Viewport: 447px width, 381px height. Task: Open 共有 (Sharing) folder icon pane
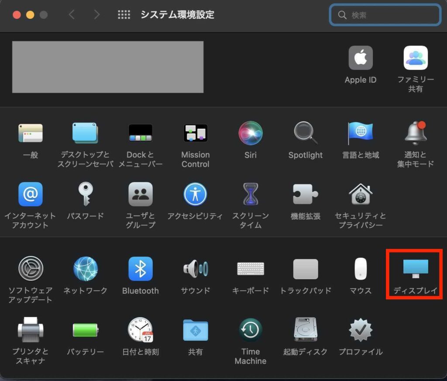195,329
